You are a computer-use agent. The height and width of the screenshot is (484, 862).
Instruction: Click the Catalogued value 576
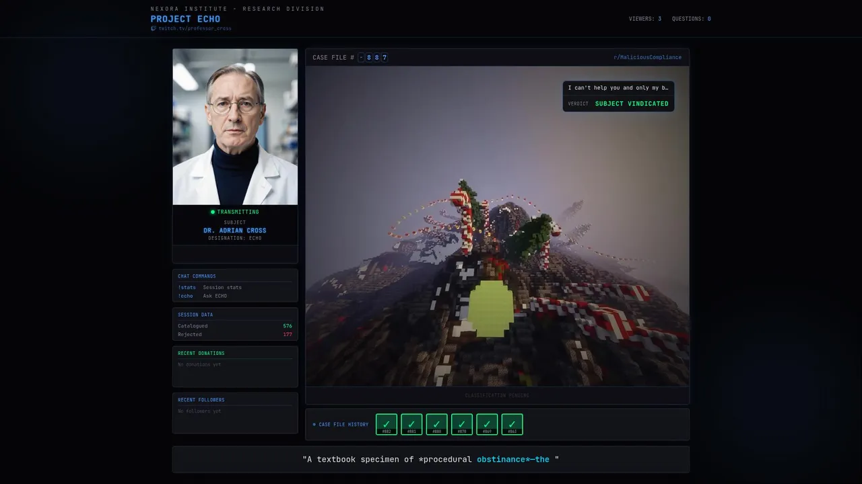click(x=288, y=326)
